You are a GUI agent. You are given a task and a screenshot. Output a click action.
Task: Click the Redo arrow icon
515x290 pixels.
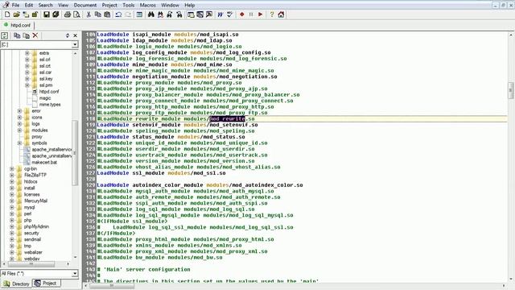[128, 14]
